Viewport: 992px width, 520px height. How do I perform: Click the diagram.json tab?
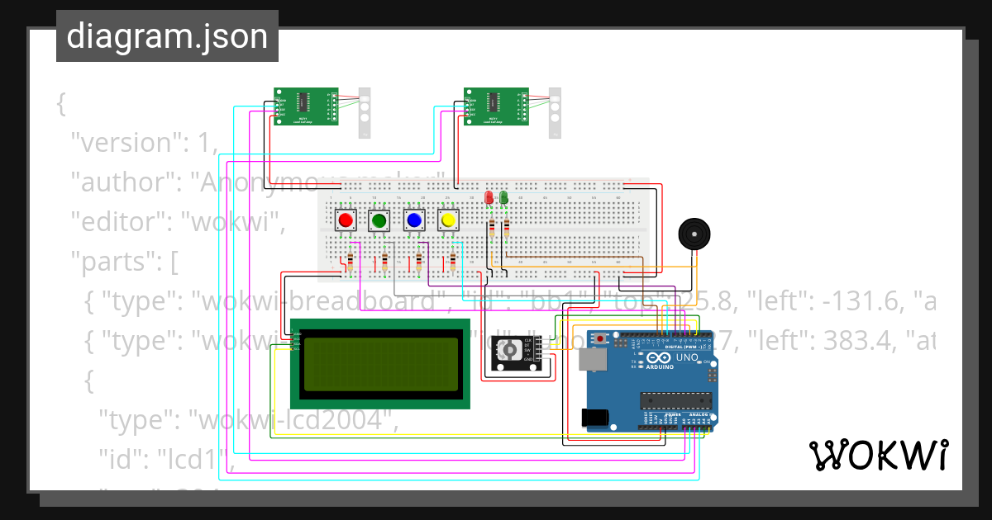tap(167, 35)
